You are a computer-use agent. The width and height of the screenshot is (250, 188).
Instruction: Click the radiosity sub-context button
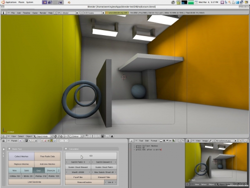pos(51,141)
